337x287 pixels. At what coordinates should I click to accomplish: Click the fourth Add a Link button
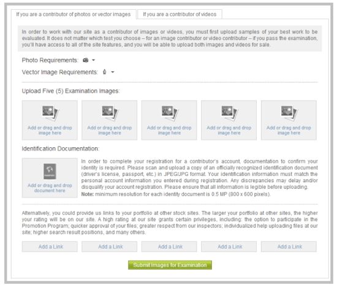229,247
